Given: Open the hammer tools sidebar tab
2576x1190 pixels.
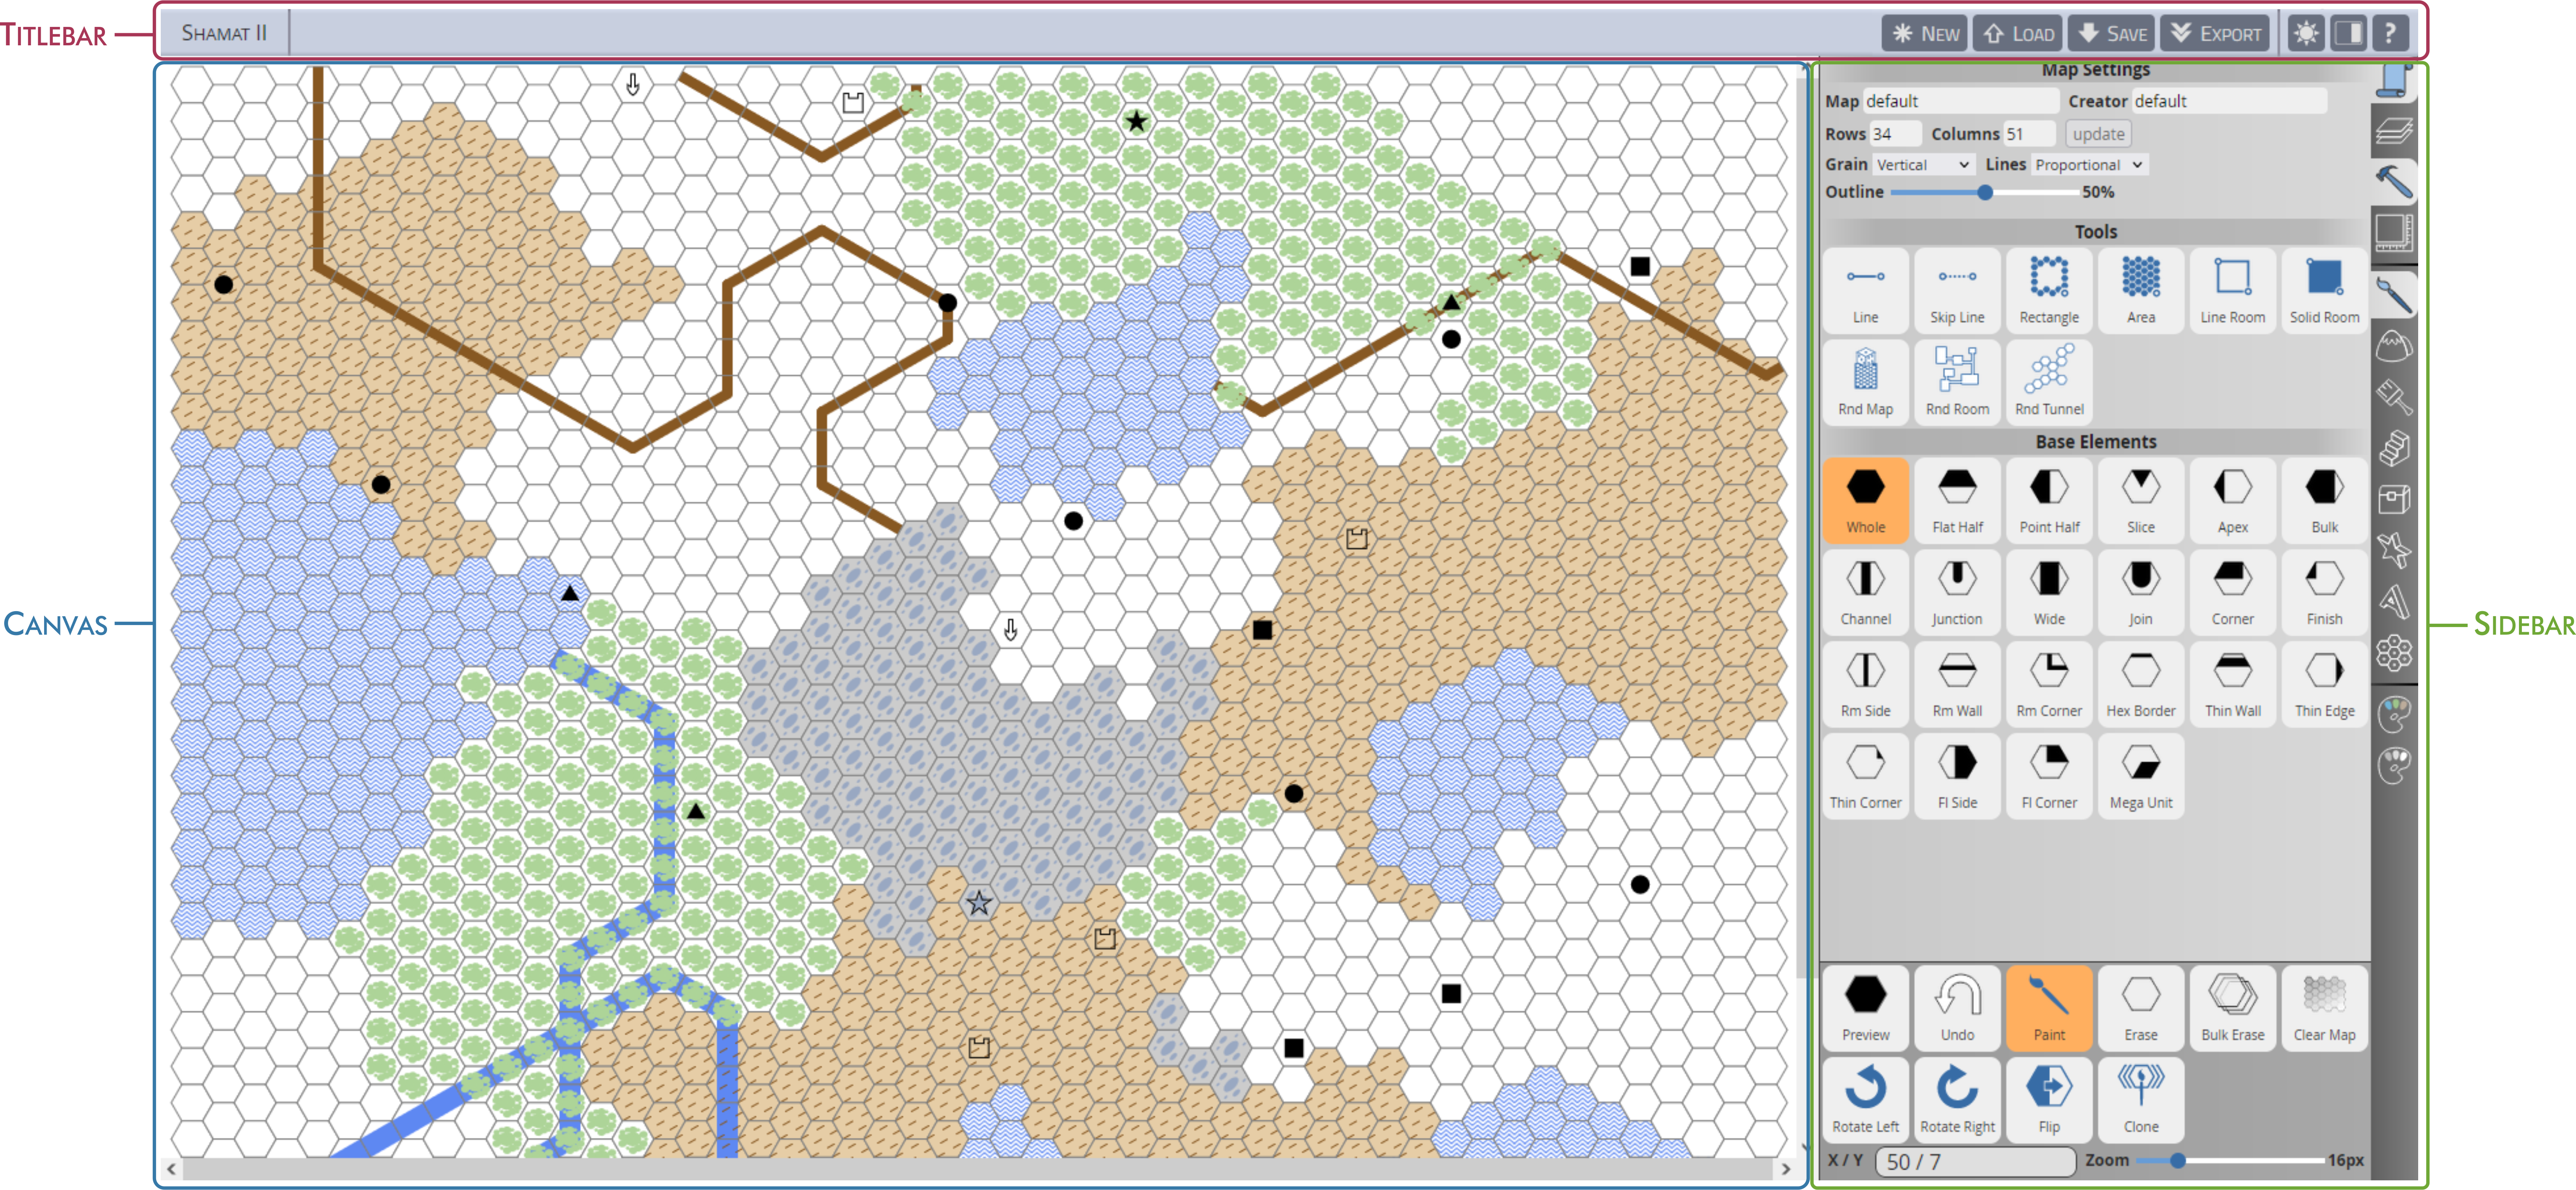Looking at the screenshot, I should coord(2393,182).
